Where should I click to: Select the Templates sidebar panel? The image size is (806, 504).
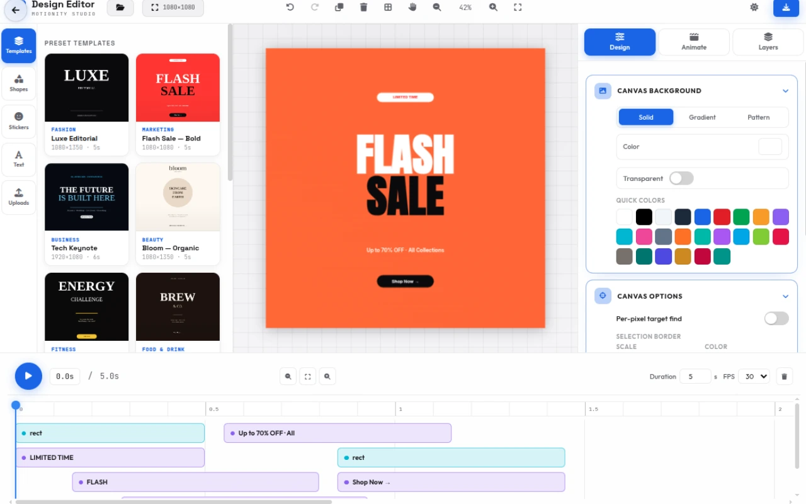pos(19,45)
